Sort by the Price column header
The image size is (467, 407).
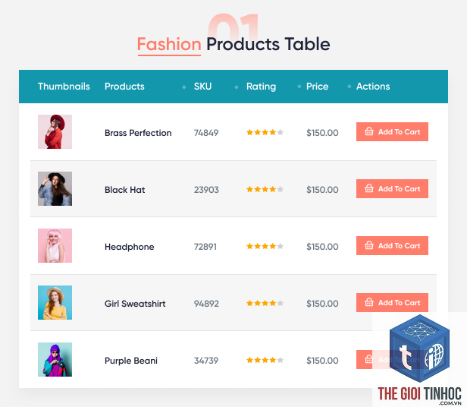coord(317,87)
